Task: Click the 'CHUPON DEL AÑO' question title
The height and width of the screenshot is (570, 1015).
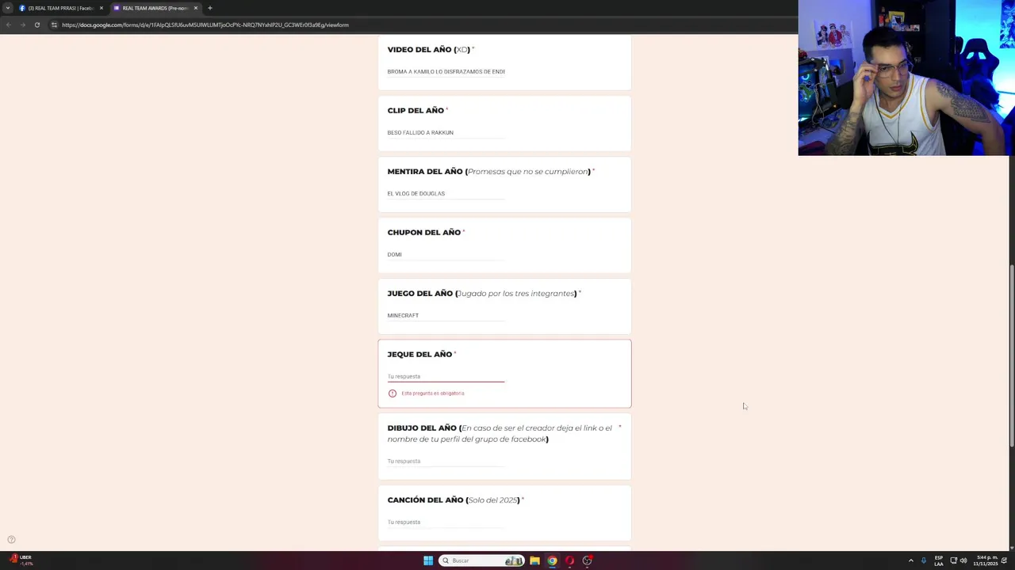Action: [423, 232]
